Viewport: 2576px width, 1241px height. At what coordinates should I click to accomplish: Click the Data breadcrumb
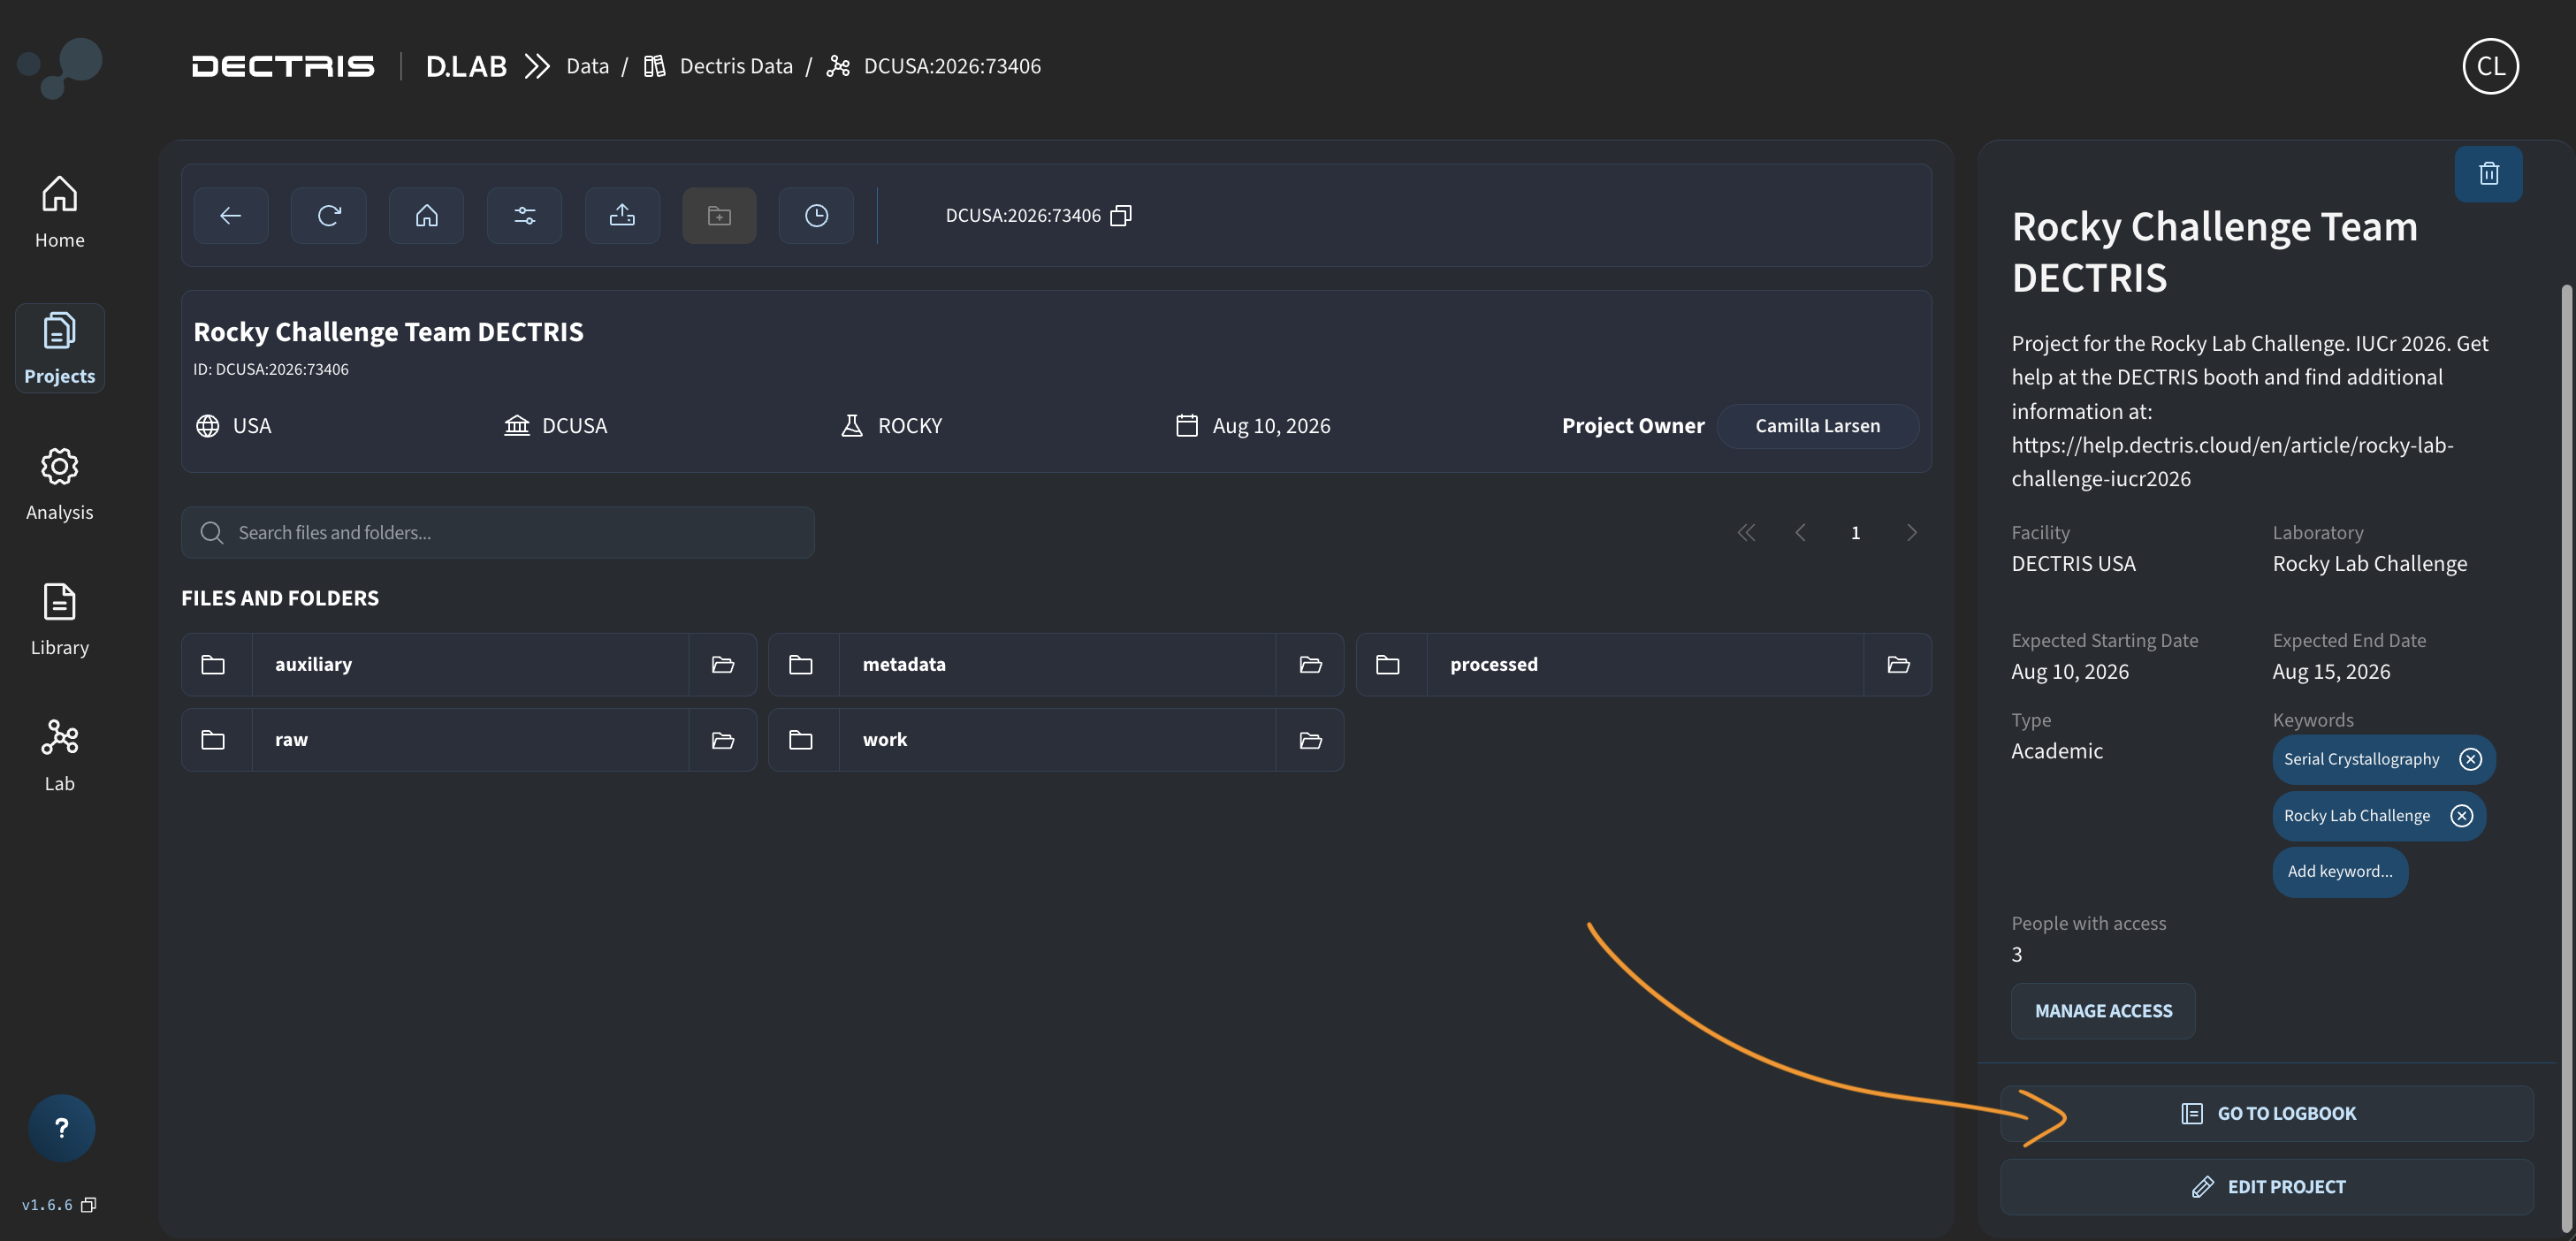[587, 66]
